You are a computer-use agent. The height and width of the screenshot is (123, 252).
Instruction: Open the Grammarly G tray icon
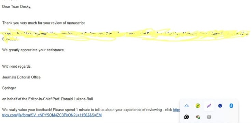(x=186, y=117)
